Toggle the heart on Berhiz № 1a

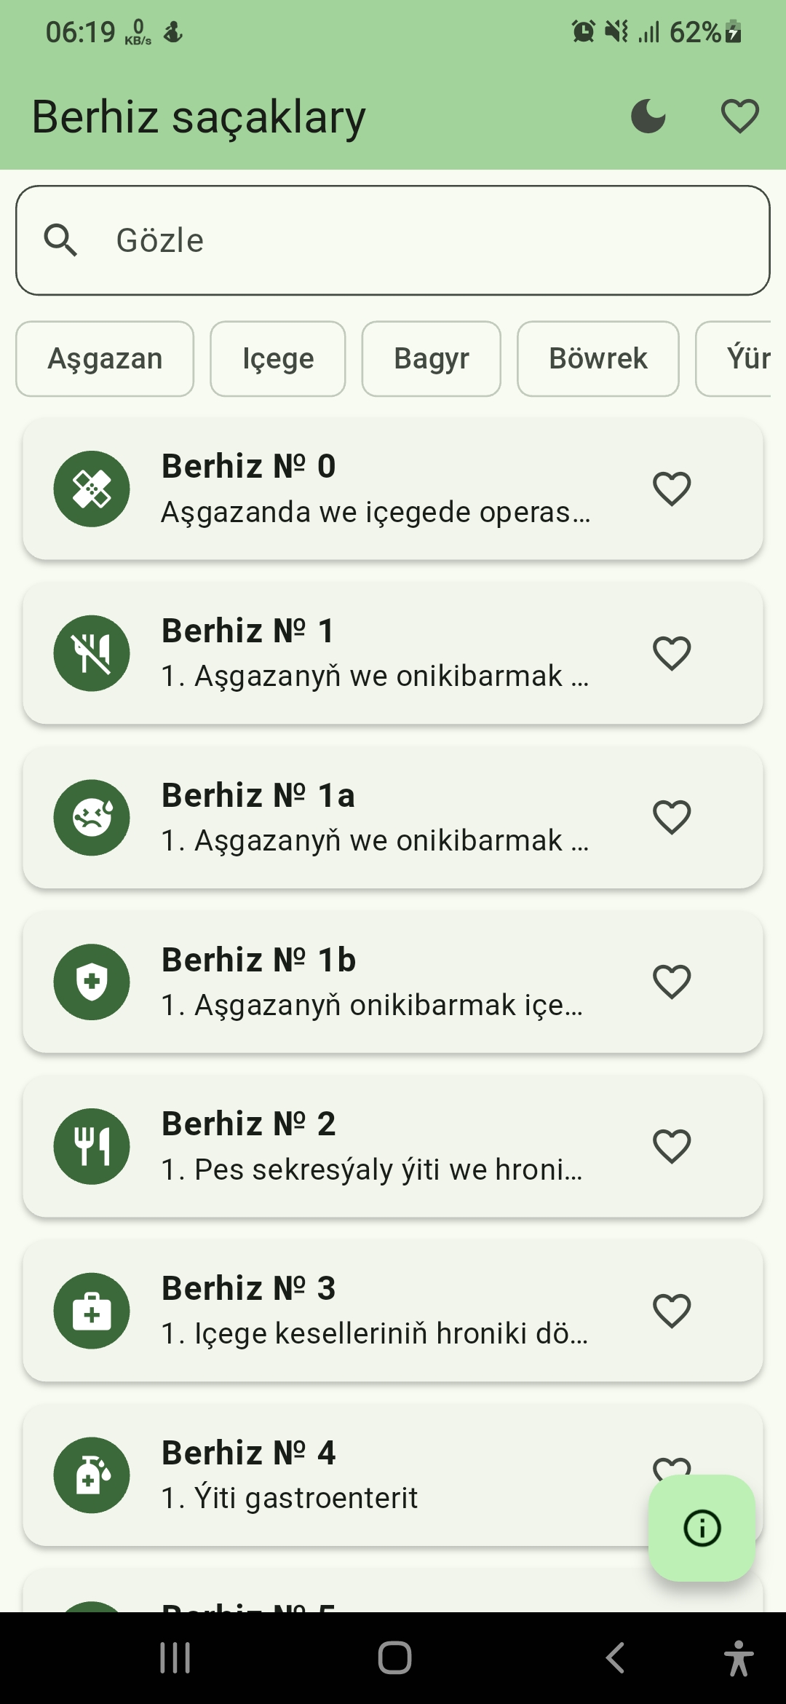coord(671,817)
